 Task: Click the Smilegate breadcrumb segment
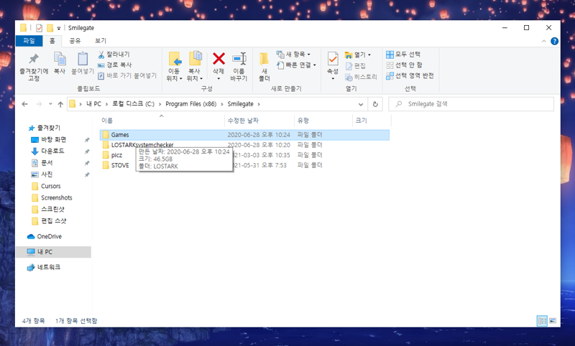click(x=241, y=104)
